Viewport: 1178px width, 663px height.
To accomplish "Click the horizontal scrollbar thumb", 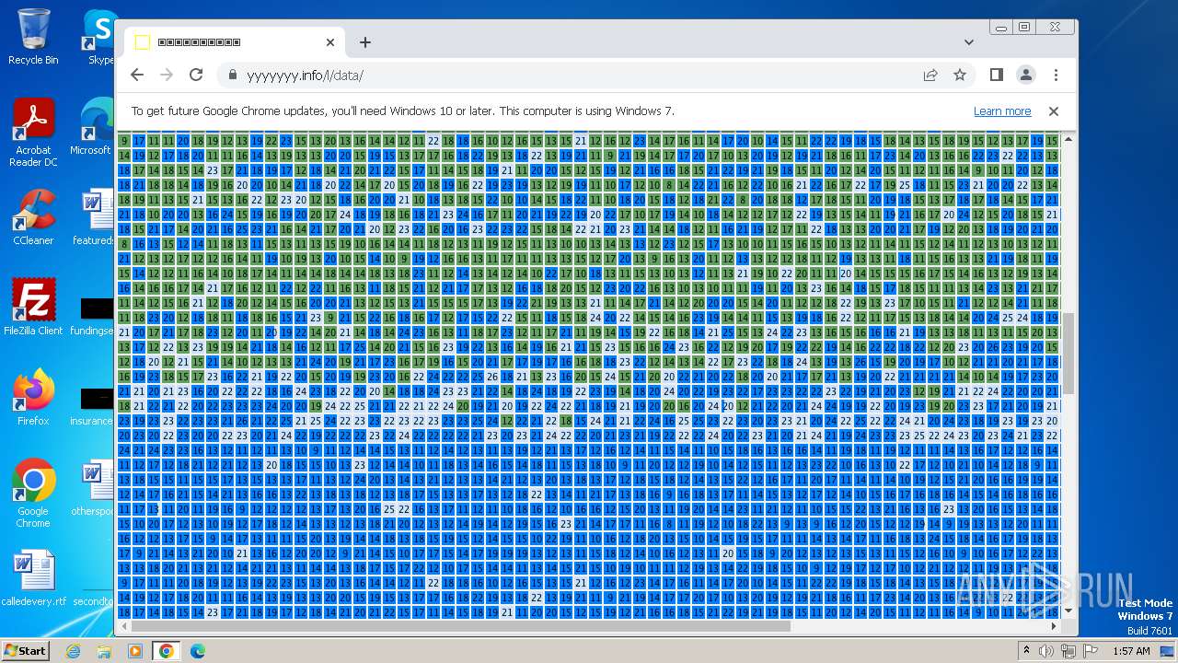I will (x=460, y=626).
